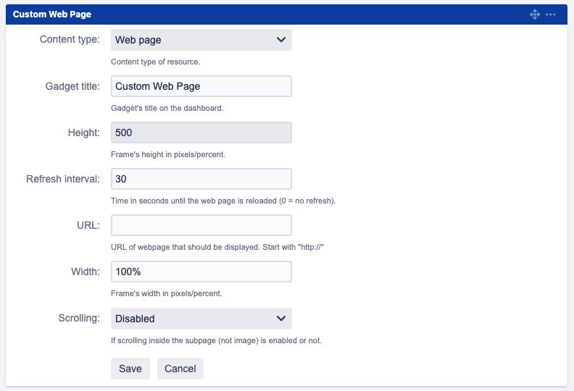Open the Content type dropdown
The width and height of the screenshot is (574, 391).
click(201, 40)
